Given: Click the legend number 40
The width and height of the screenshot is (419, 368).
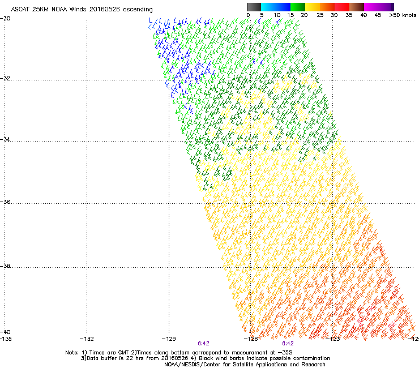Looking at the screenshot, I should coord(364,15).
